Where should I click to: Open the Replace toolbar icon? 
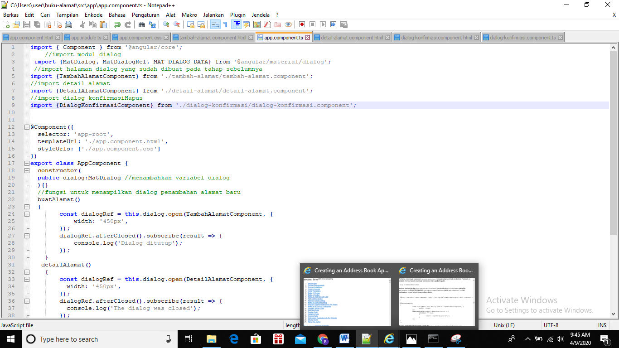point(151,24)
